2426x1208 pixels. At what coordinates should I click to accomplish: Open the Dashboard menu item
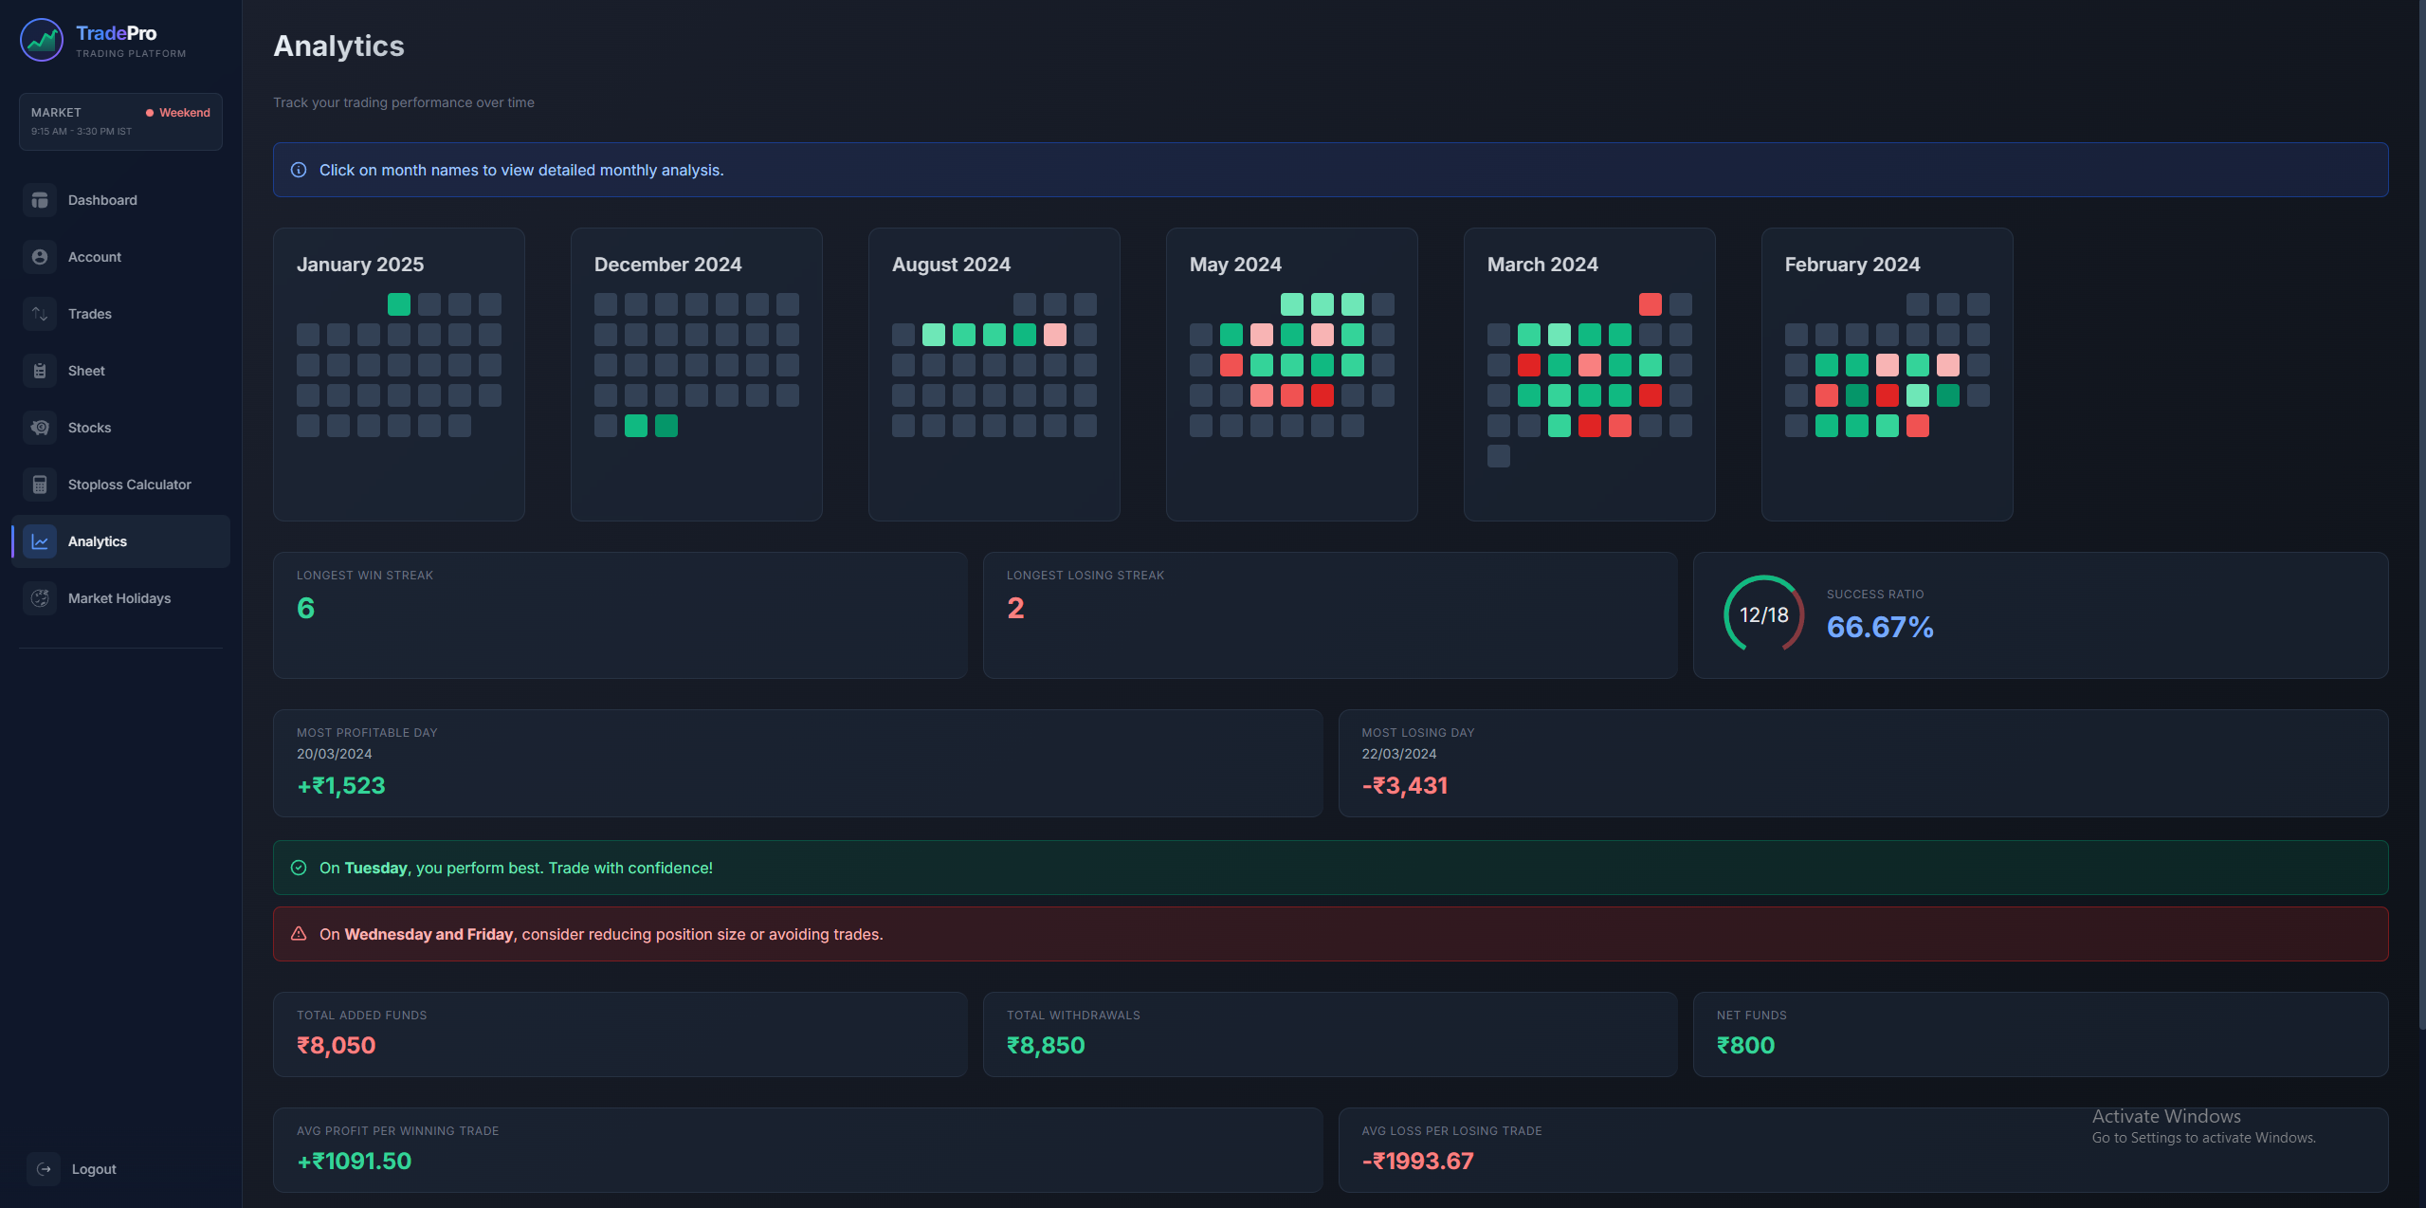[120, 200]
